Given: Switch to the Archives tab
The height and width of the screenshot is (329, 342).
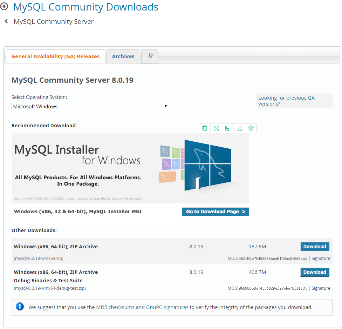Looking at the screenshot, I should pyautogui.click(x=123, y=56).
